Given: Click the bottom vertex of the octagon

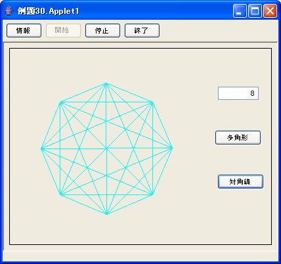Looking at the screenshot, I should [106, 213].
